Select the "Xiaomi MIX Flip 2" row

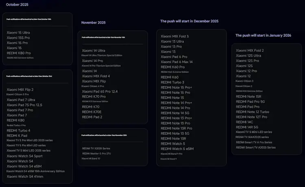[20, 90]
